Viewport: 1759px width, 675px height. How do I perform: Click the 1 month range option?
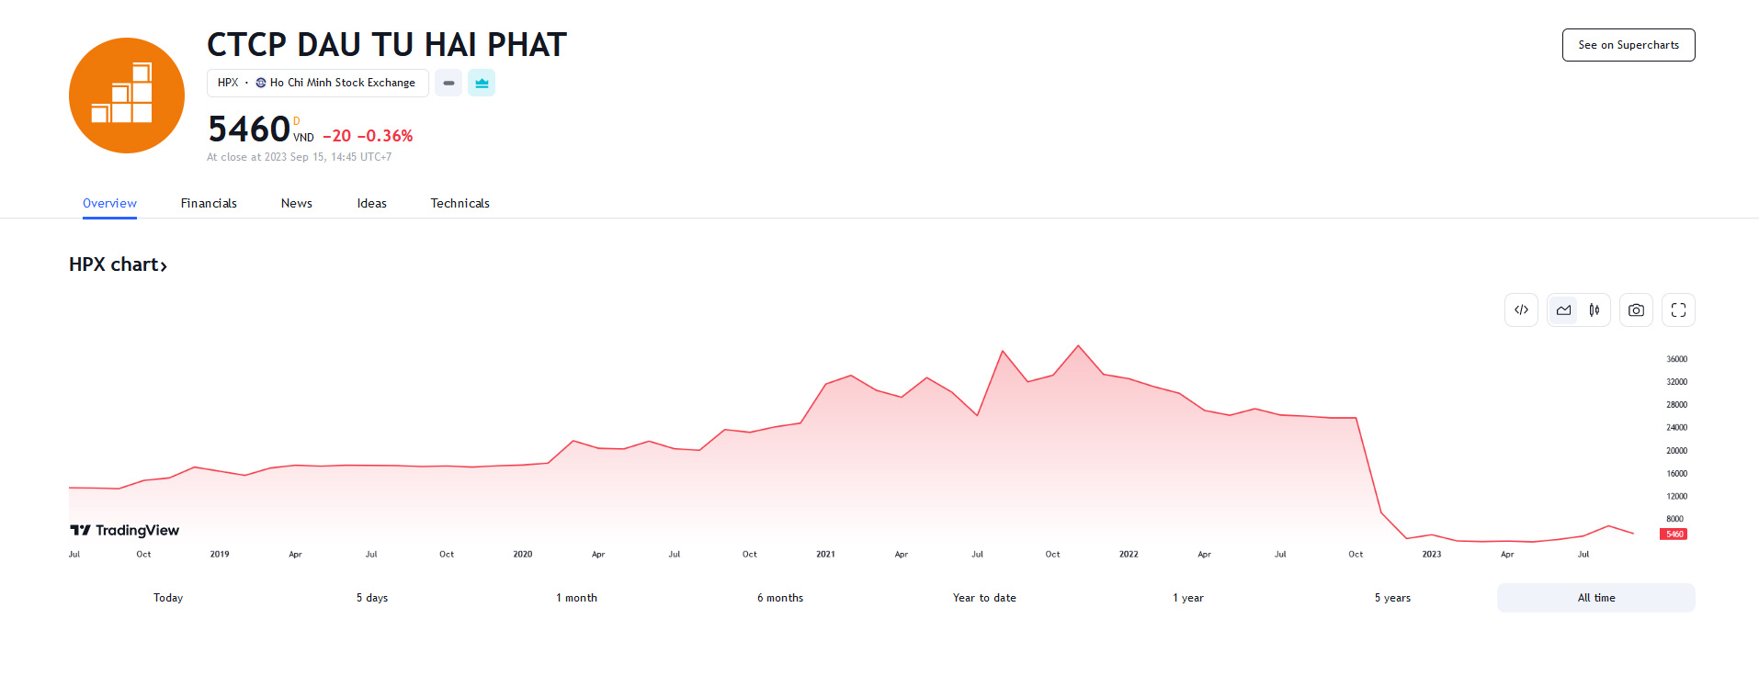pyautogui.click(x=576, y=598)
